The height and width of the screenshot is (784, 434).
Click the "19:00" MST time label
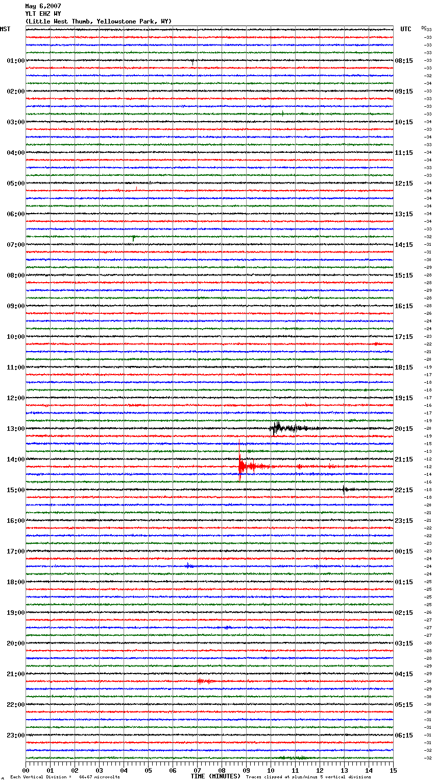click(x=16, y=613)
